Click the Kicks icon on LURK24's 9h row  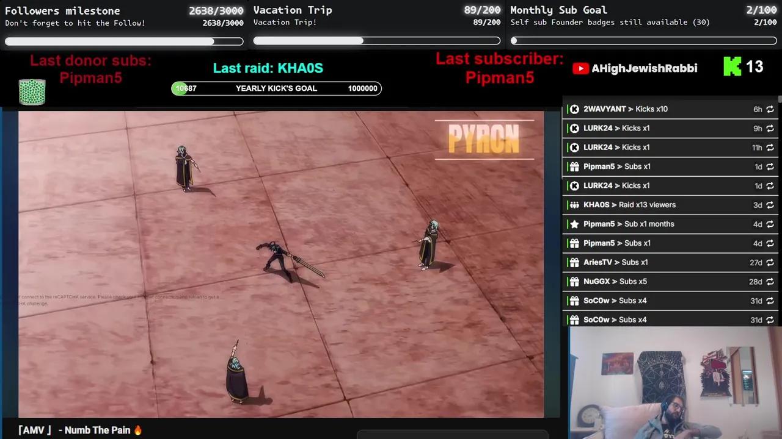click(574, 128)
